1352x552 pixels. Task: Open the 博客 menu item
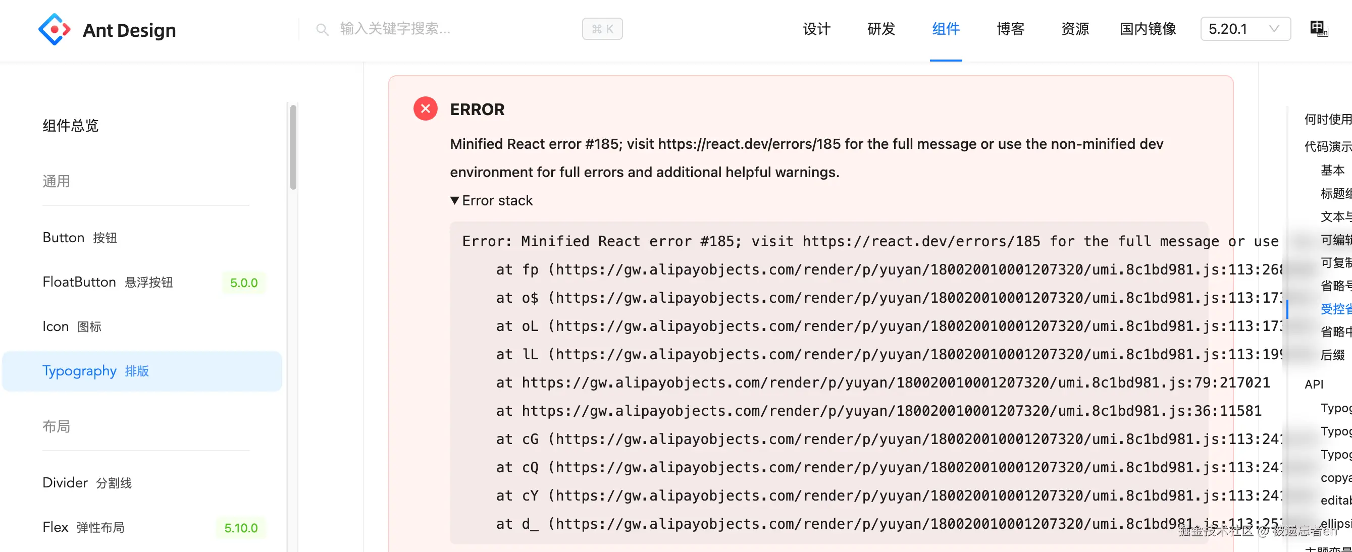[x=1010, y=29]
